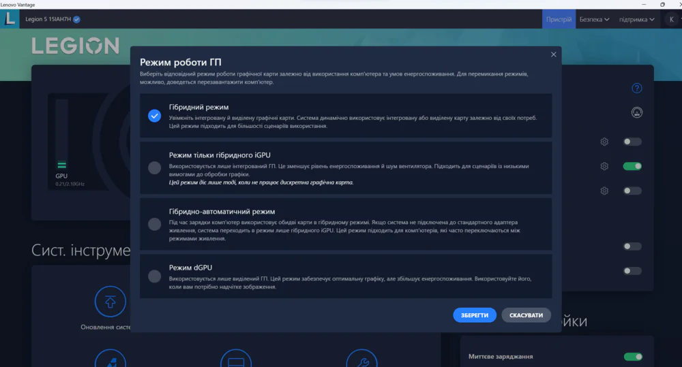
Task: Select Режим тільки гібридного iGPU option
Action: pyautogui.click(x=154, y=167)
